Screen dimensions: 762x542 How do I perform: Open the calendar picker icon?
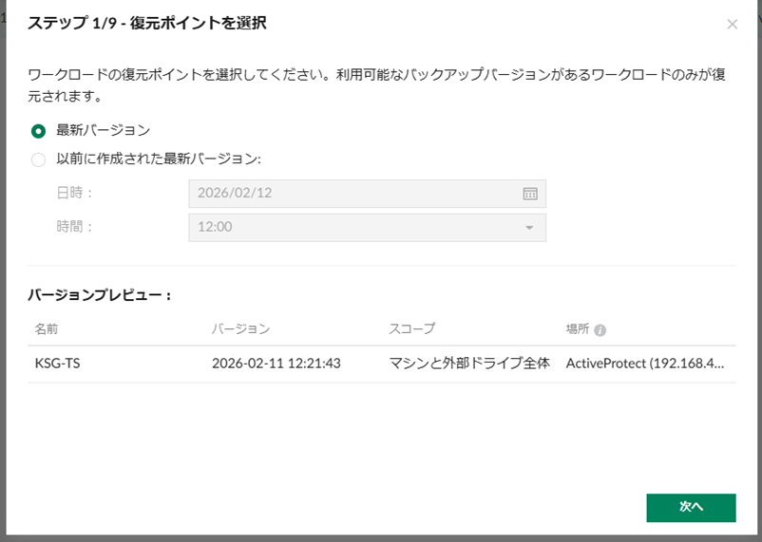tap(530, 194)
